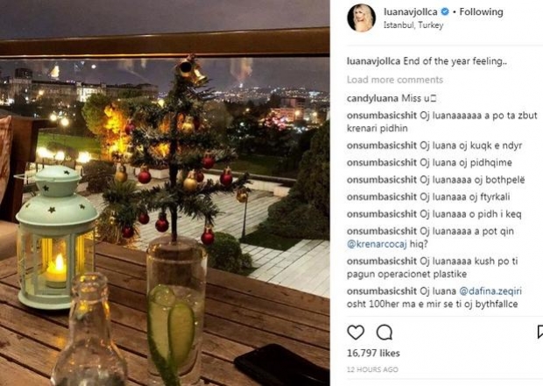
Task: View the 16,797 likes list
Action: [373, 353]
